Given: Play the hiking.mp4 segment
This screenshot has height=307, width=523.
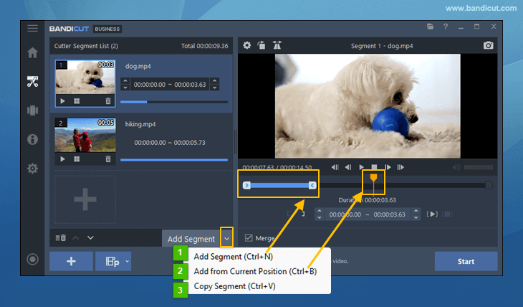Looking at the screenshot, I should pyautogui.click(x=62, y=159).
